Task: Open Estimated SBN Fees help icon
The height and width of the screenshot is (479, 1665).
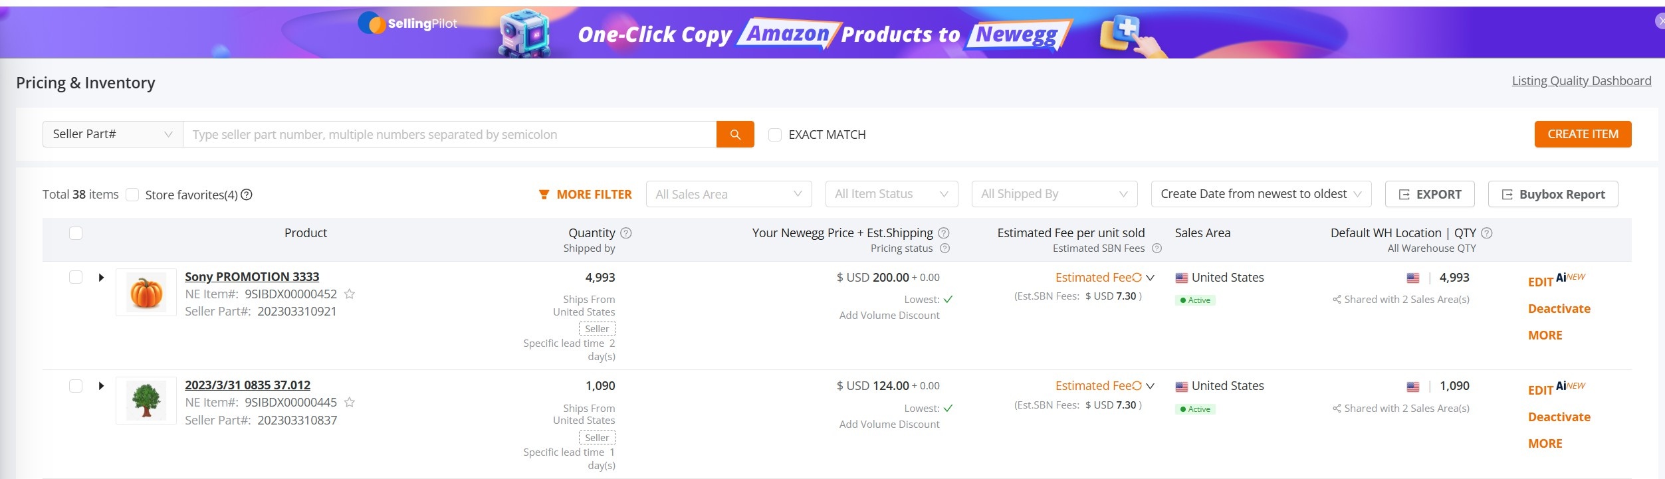Action: tap(1157, 248)
